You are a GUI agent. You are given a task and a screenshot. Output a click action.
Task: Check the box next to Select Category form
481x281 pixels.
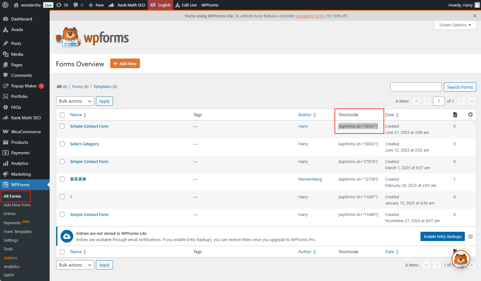pos(62,144)
